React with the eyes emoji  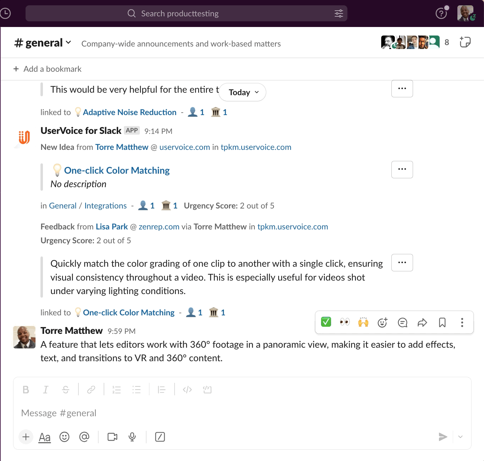coord(344,322)
